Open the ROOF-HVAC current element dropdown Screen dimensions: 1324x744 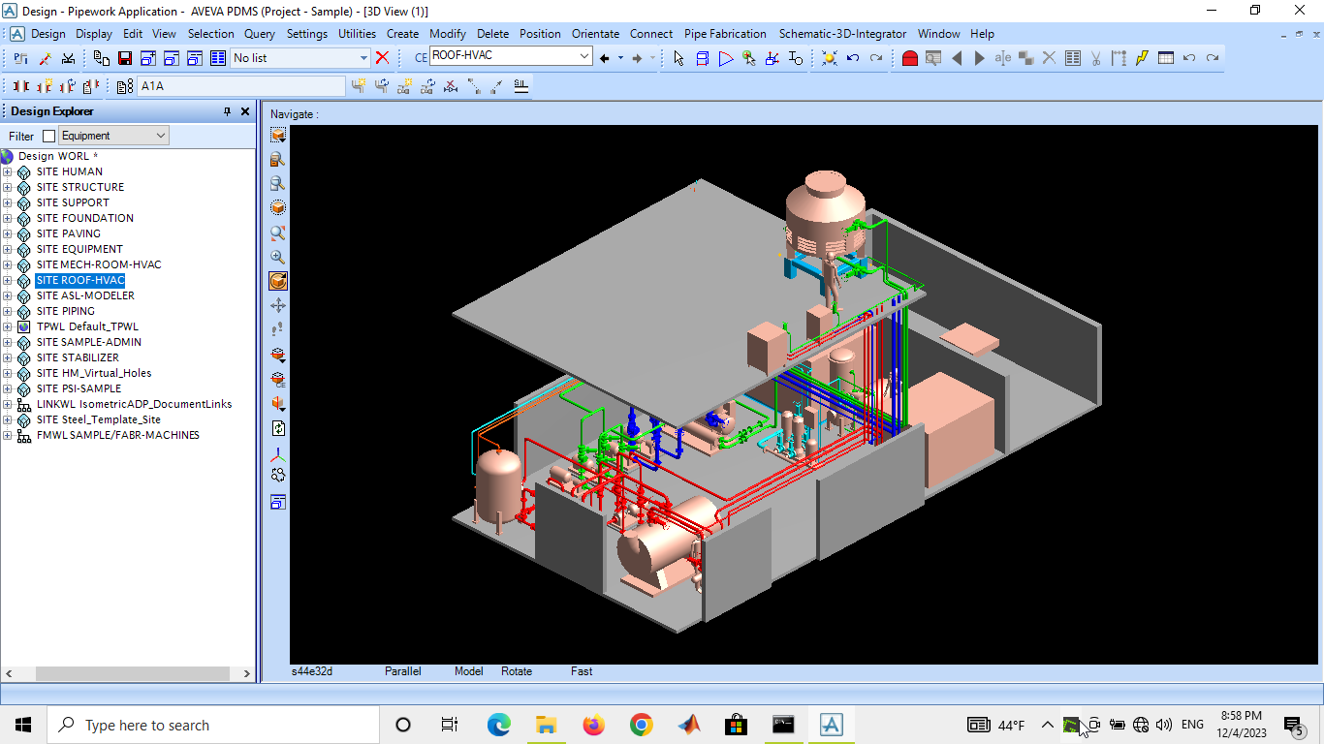pos(584,56)
